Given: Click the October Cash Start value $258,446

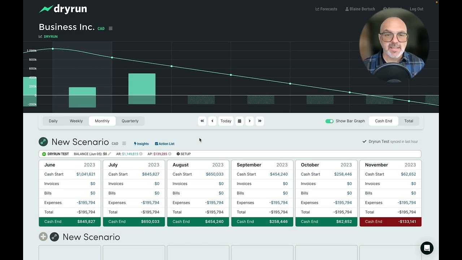Looking at the screenshot, I should 342,174.
